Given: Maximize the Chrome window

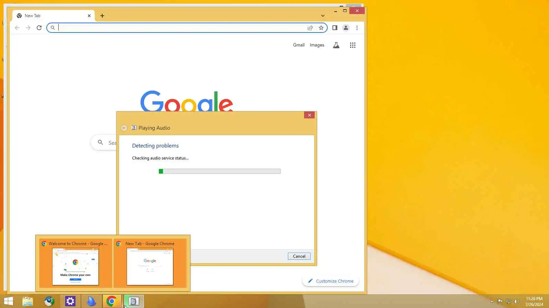Looking at the screenshot, I should pos(345,11).
